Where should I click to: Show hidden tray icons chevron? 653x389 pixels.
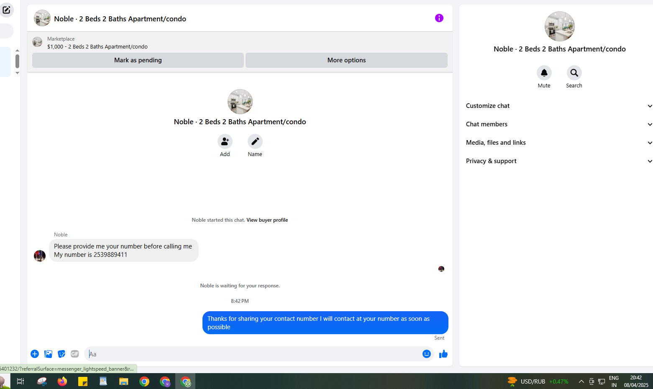pyautogui.click(x=581, y=381)
